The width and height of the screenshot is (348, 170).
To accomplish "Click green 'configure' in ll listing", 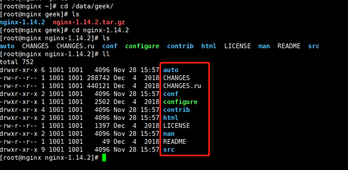I will pos(180,102).
